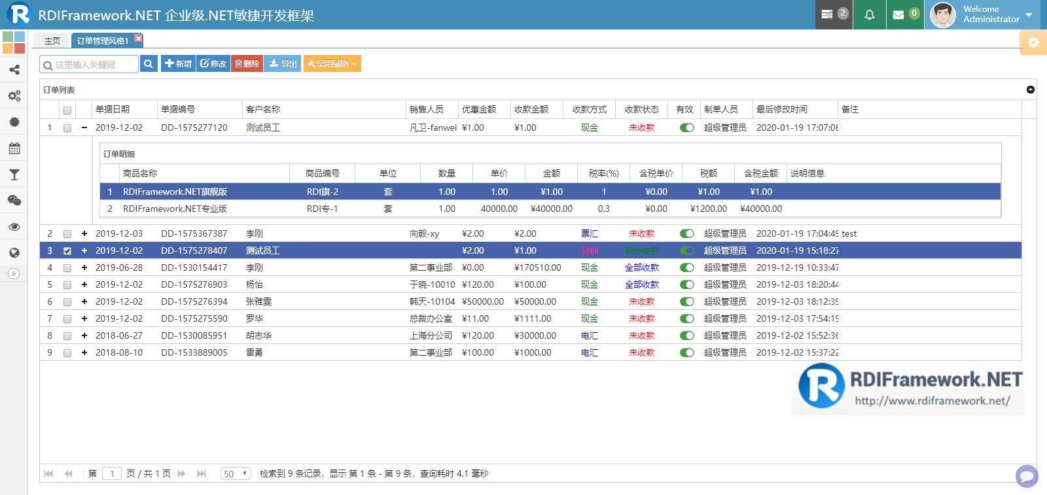This screenshot has width=1047, height=495.
Task: Tick the select-all checkbox in grid header
Action: (67, 110)
